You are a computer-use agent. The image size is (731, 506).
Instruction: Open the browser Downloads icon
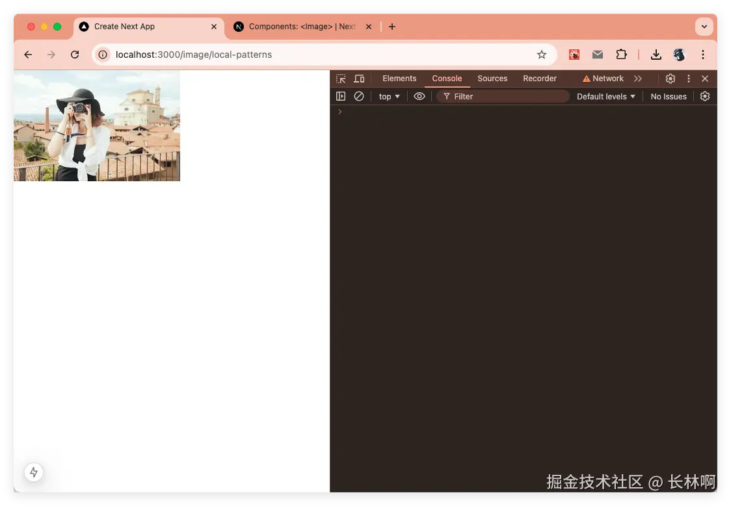coord(656,55)
